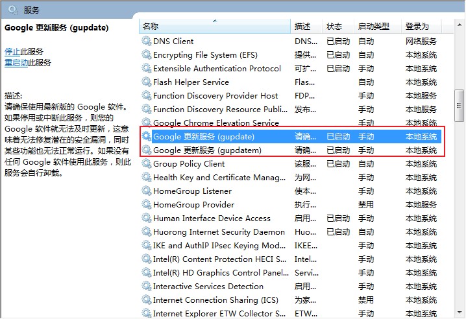Click the gear icon of Google 更新服务 (gupdate)

click(x=147, y=136)
